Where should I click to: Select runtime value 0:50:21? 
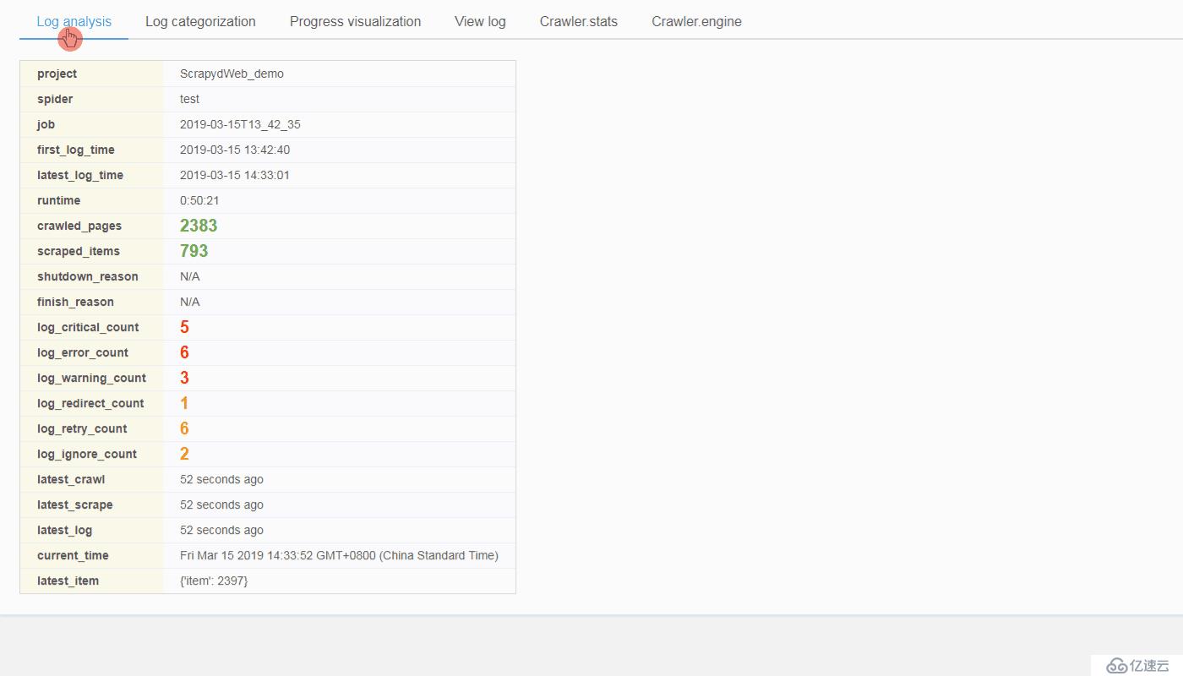(199, 200)
